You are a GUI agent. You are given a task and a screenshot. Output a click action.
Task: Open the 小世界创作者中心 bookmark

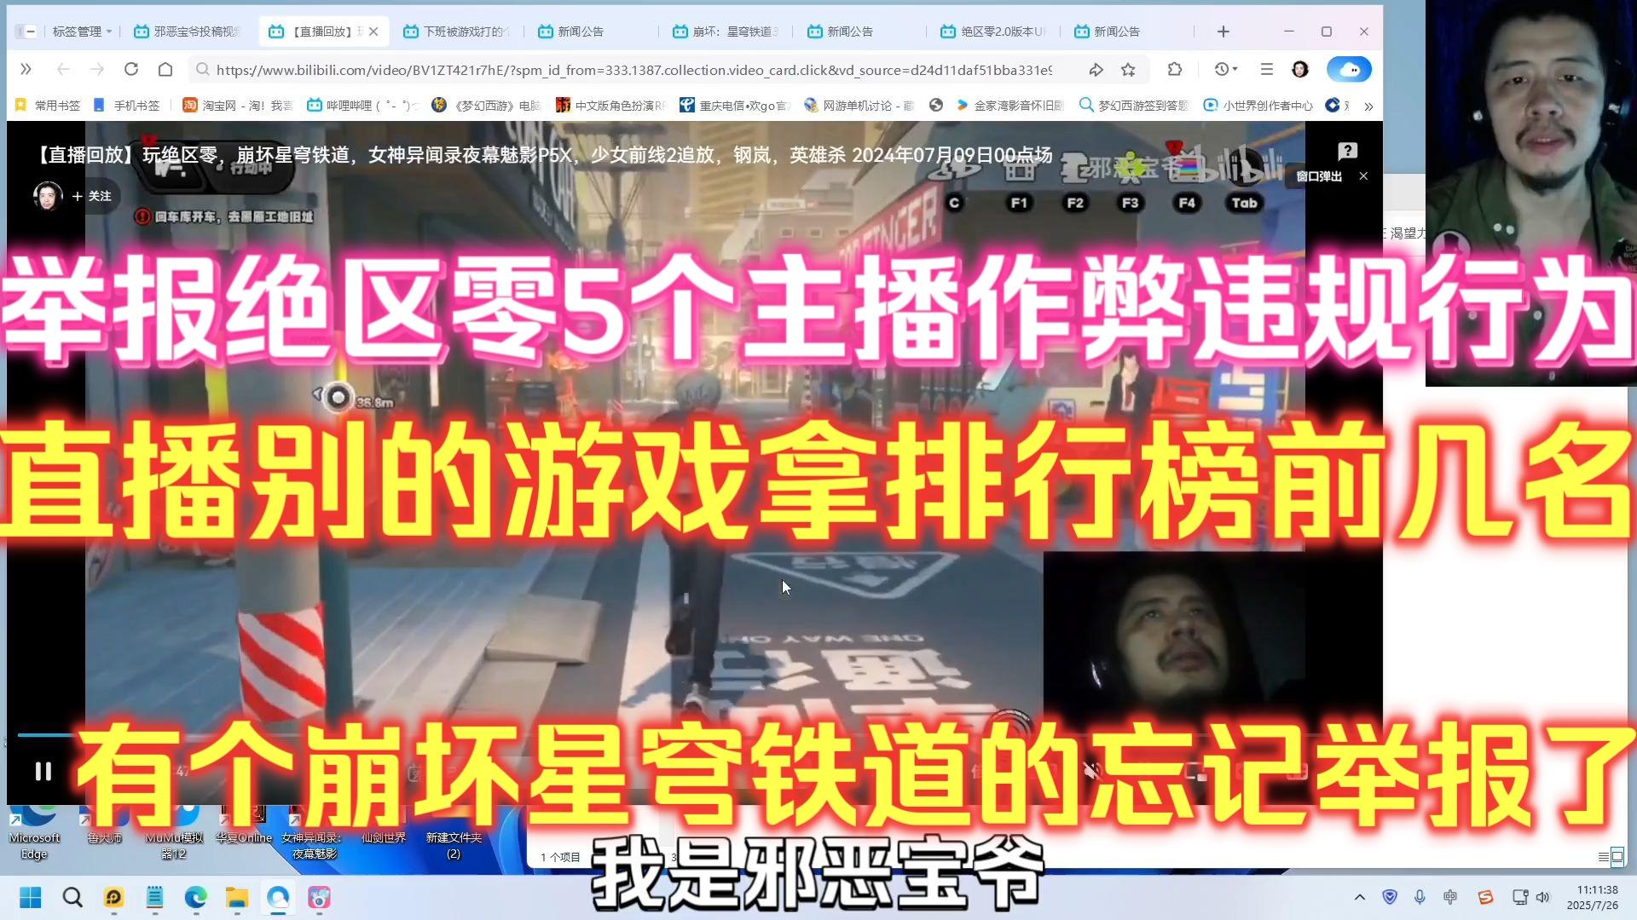pos(1258,106)
